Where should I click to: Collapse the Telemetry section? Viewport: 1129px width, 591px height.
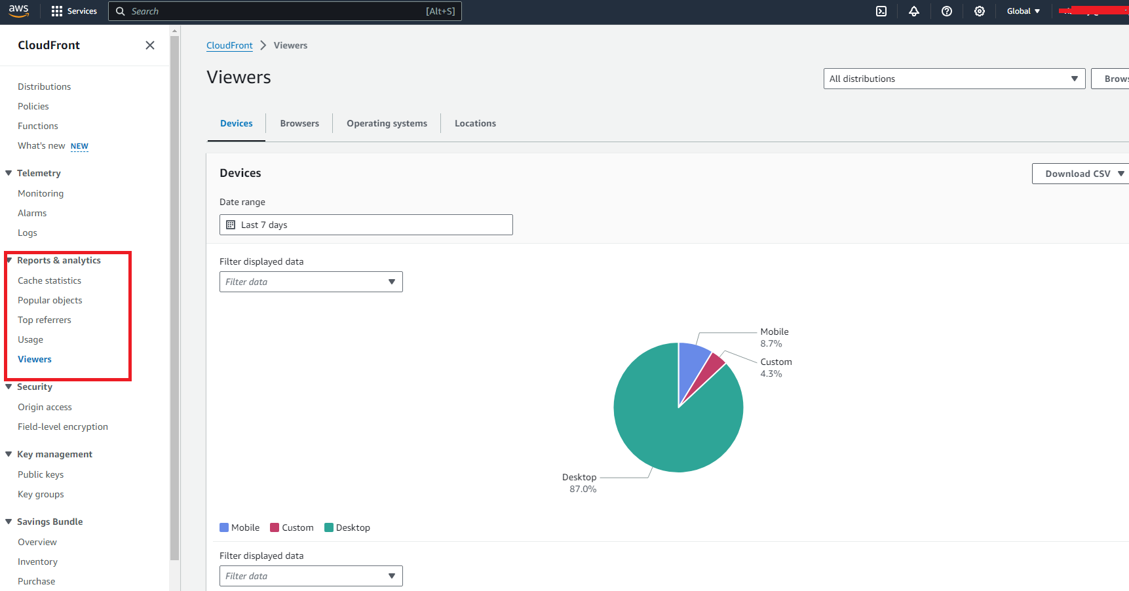coord(9,173)
